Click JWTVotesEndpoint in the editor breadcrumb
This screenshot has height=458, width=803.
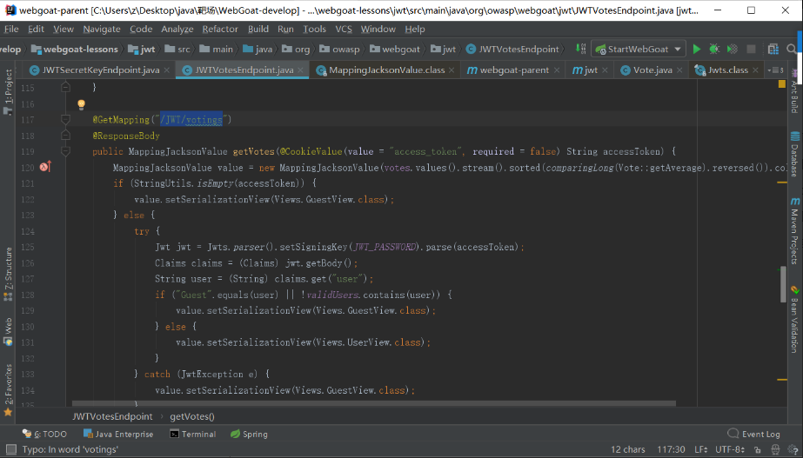coord(112,416)
